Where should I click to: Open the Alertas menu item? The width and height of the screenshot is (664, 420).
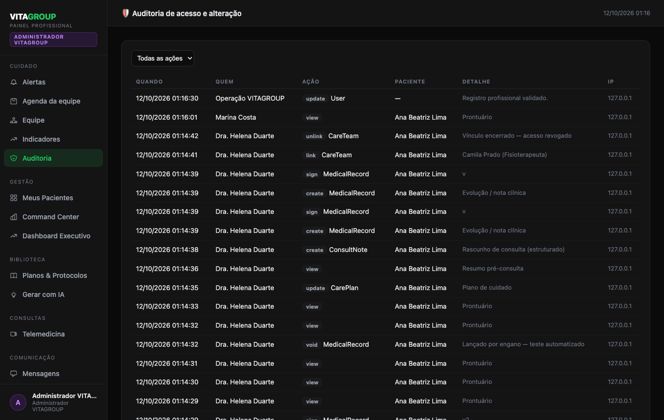click(53, 82)
